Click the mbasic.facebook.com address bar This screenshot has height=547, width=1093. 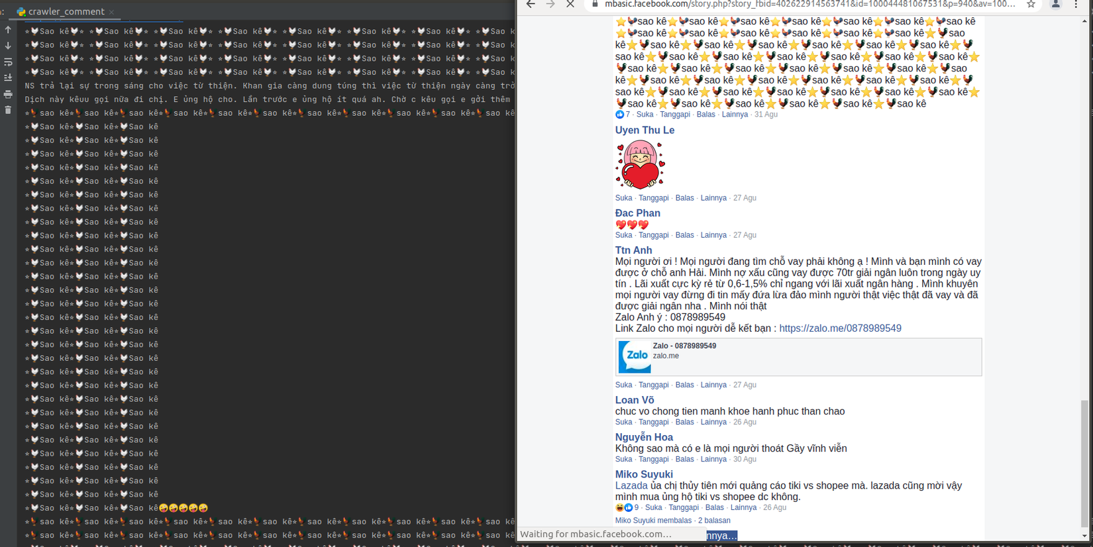coord(809,4)
